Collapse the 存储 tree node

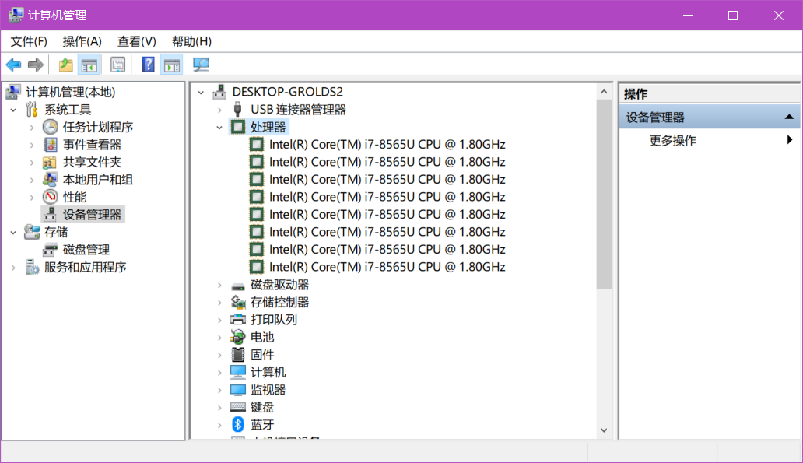(13, 233)
